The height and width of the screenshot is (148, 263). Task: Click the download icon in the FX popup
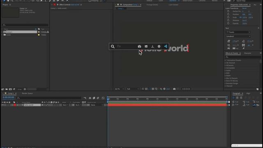(x=152, y=46)
